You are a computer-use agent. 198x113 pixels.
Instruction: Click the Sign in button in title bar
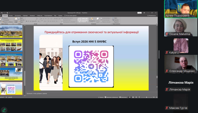tap(139, 13)
